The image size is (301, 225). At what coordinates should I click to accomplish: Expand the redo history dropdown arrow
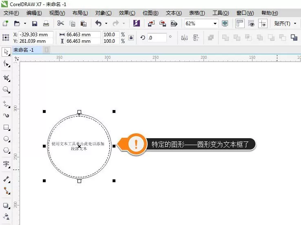coord(124,23)
